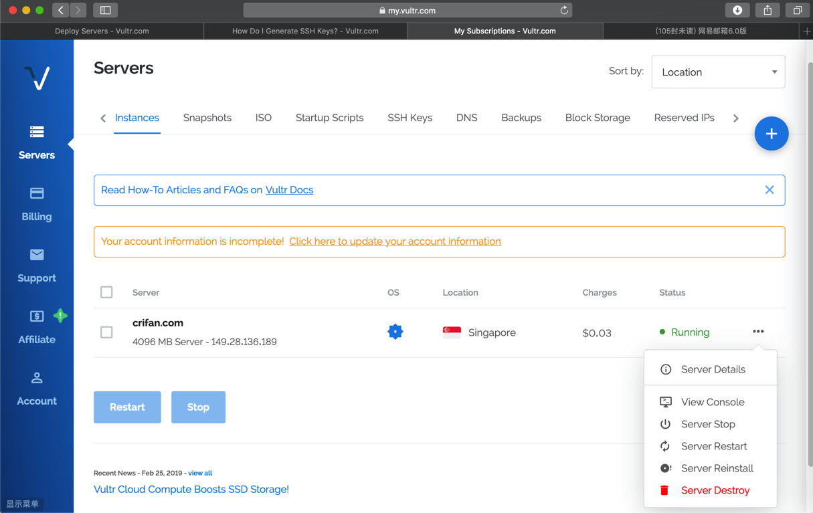
Task: Click the Server Stop power icon
Action: click(665, 424)
